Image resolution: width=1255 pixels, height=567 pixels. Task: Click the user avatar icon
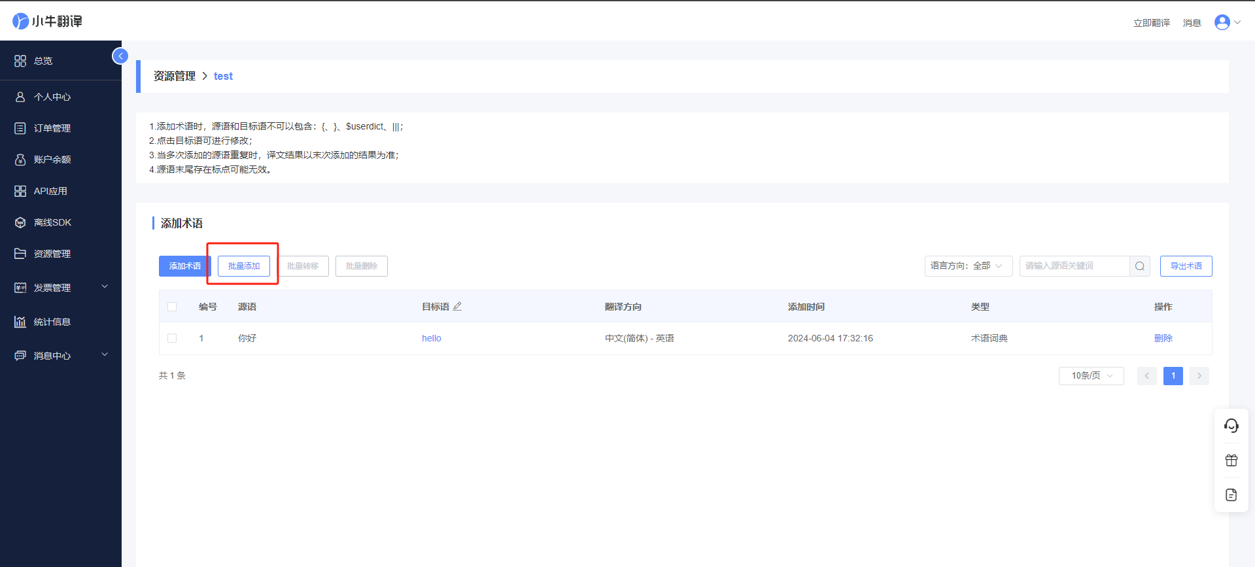pyautogui.click(x=1222, y=22)
